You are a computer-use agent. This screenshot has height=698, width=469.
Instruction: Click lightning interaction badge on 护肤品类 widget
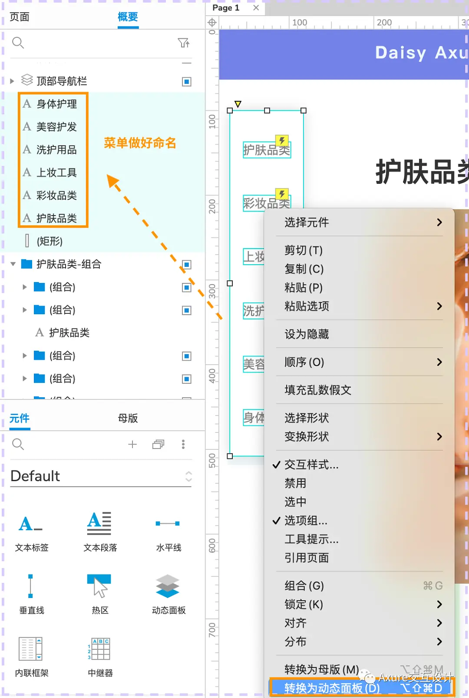pos(282,140)
